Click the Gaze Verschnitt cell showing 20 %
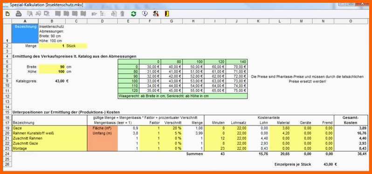The width and height of the screenshot is (372, 174). click(172, 128)
